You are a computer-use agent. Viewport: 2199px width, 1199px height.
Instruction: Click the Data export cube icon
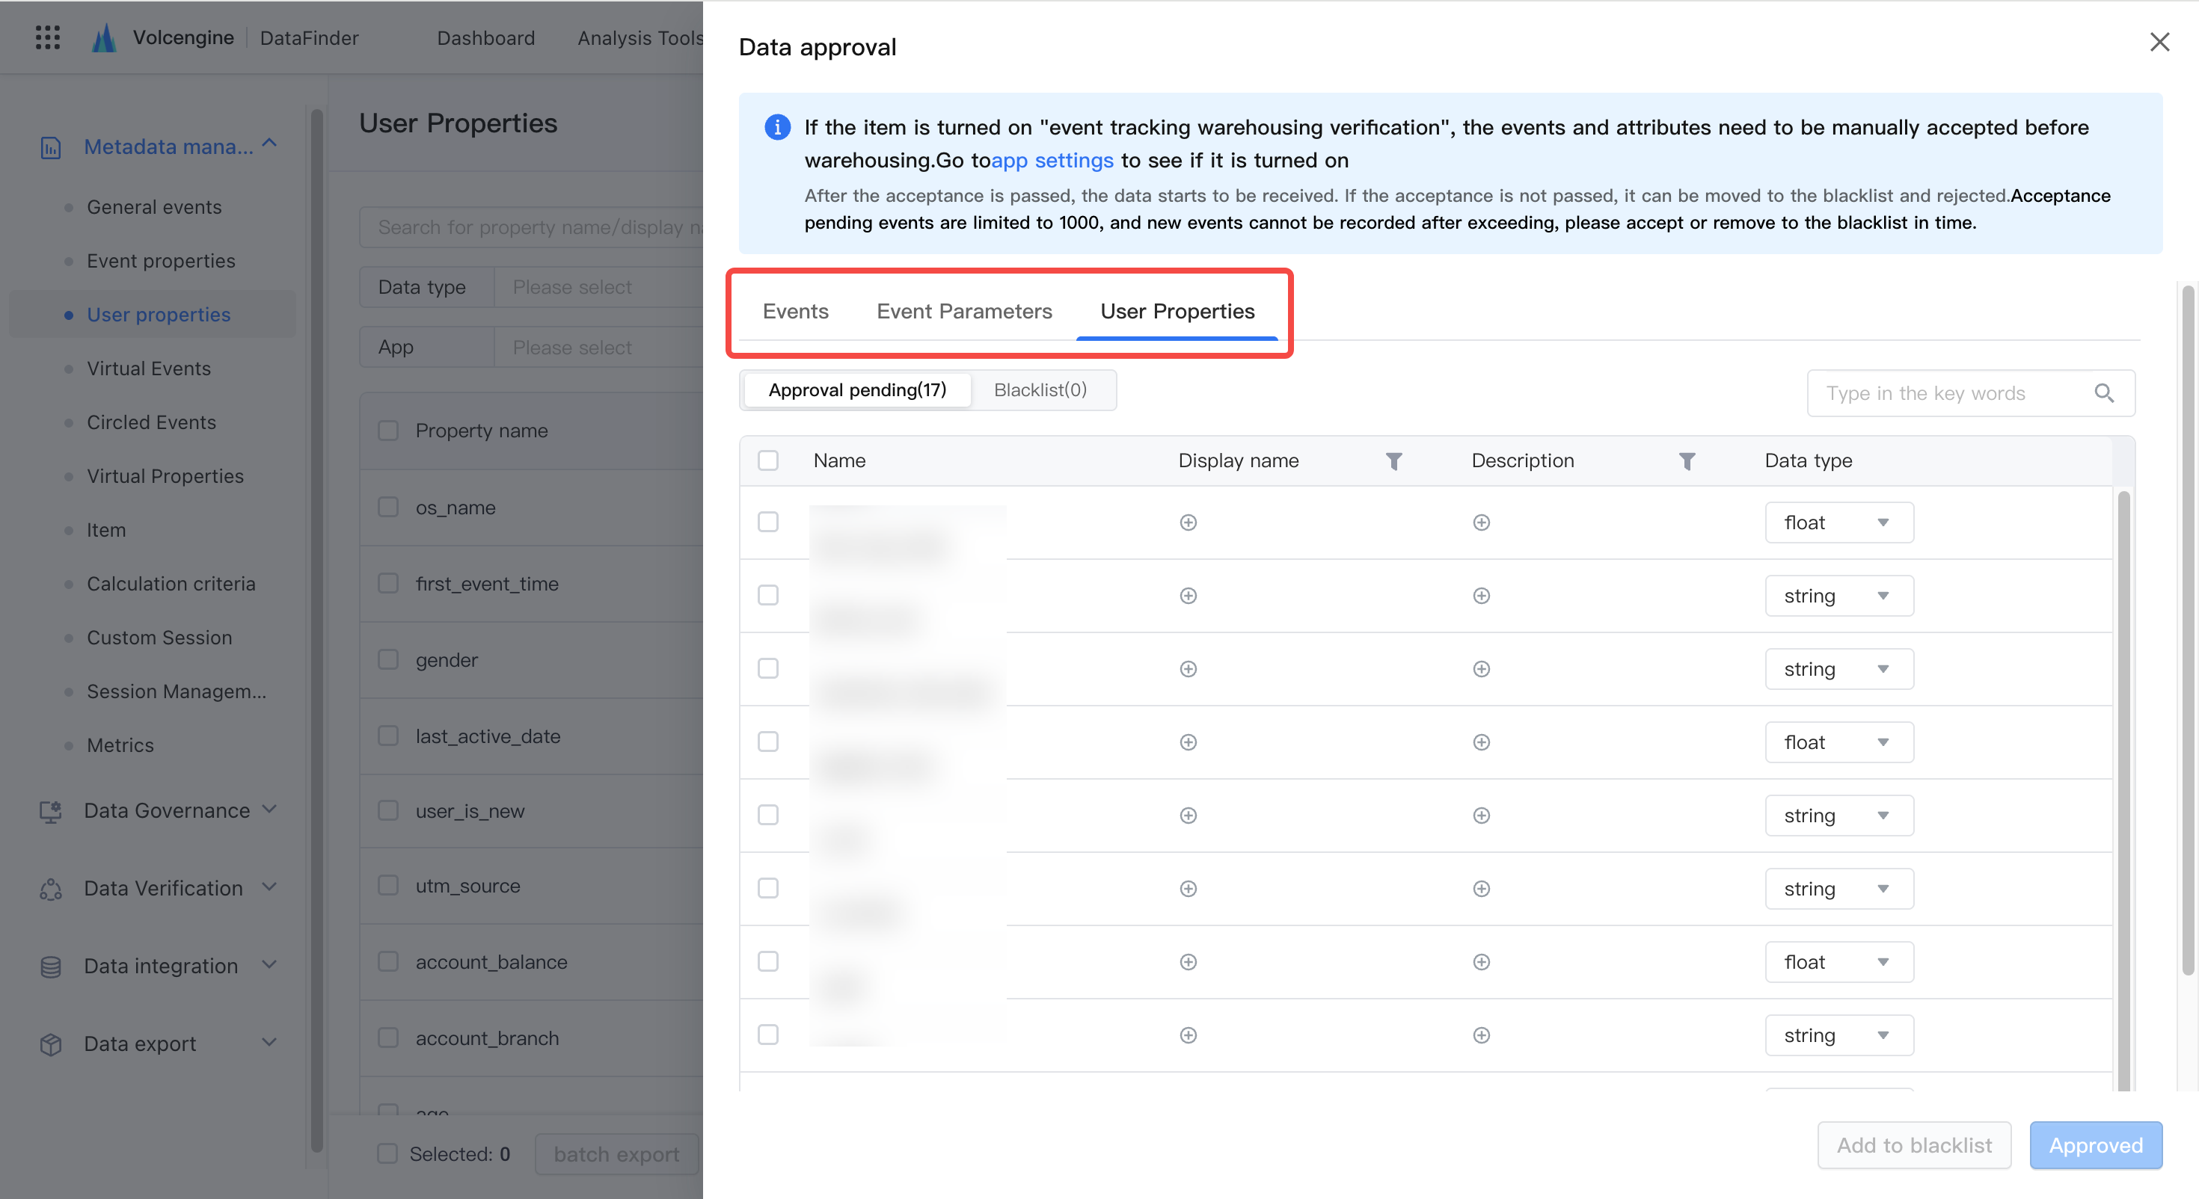pos(50,1044)
